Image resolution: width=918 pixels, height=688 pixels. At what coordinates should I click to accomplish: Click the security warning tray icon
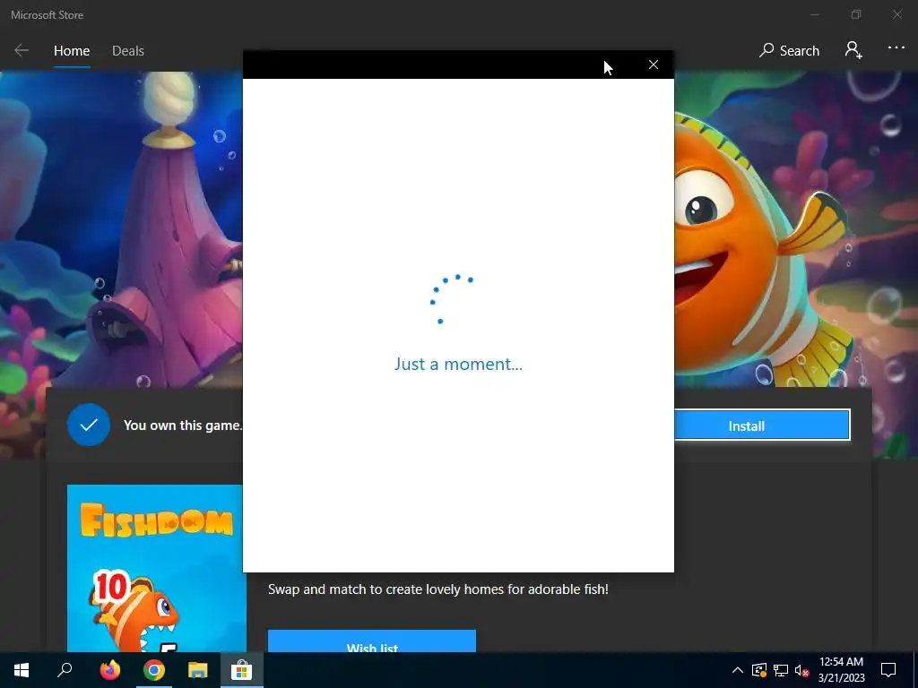tap(759, 670)
